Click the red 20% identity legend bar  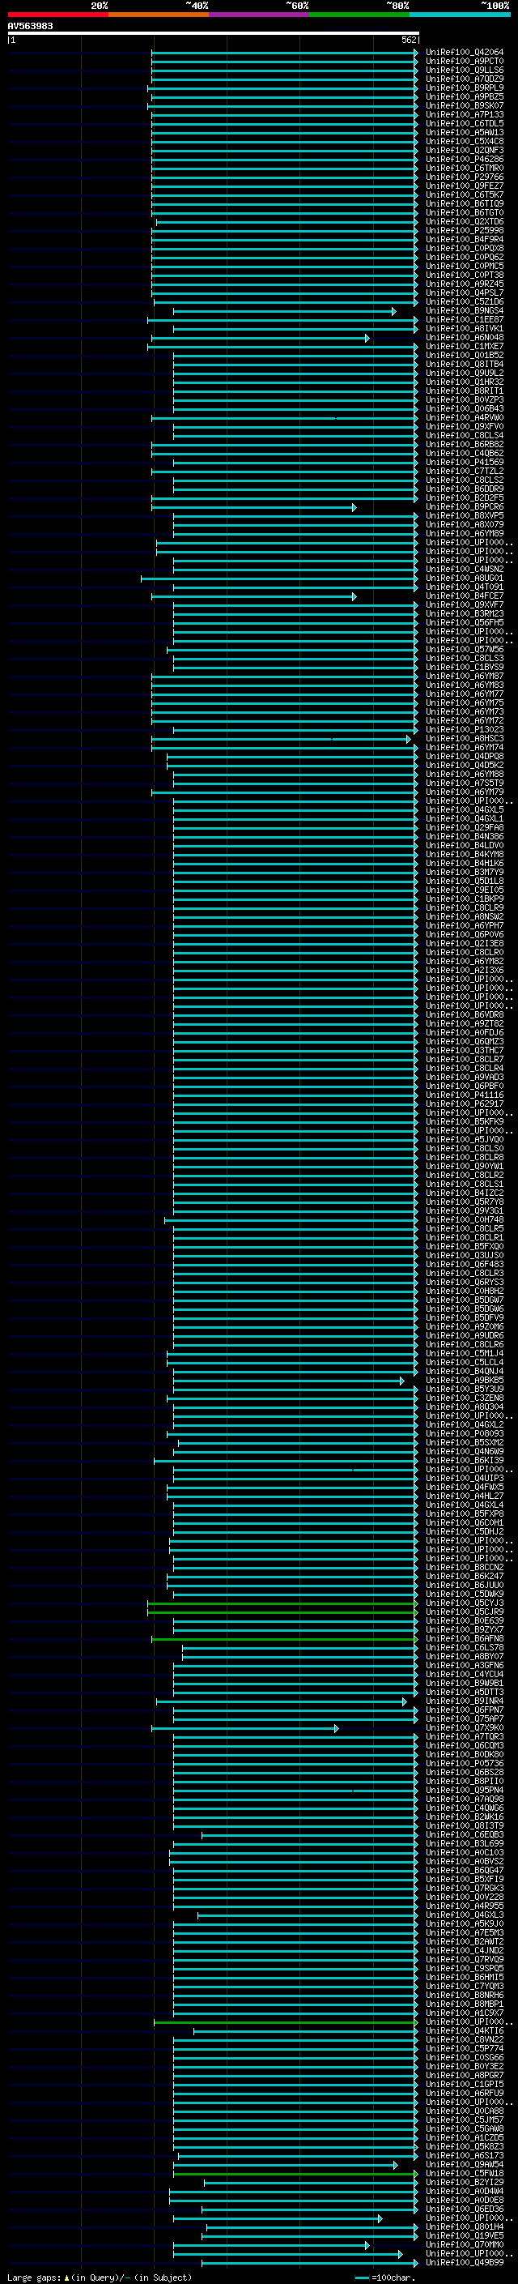pos(57,15)
